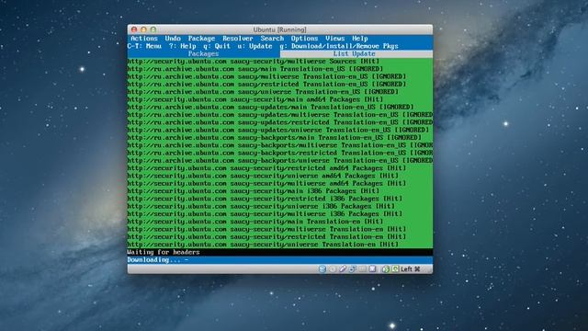Click the 'saucy-security/main Translation-en [Hit]' line
Image resolution: width=588 pixels, height=331 pixels.
pyautogui.click(x=255, y=222)
